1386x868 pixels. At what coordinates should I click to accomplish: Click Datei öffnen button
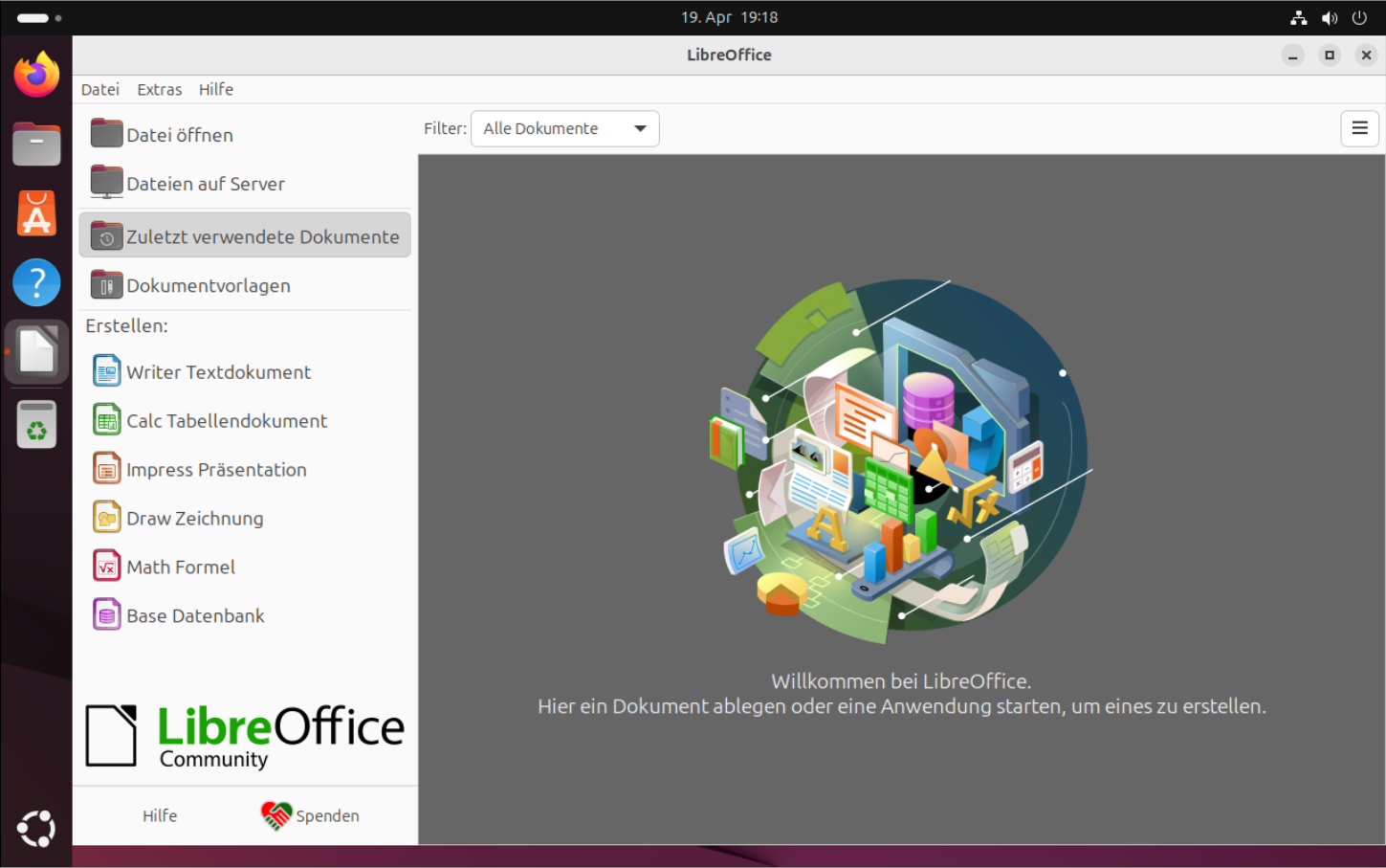(x=179, y=135)
